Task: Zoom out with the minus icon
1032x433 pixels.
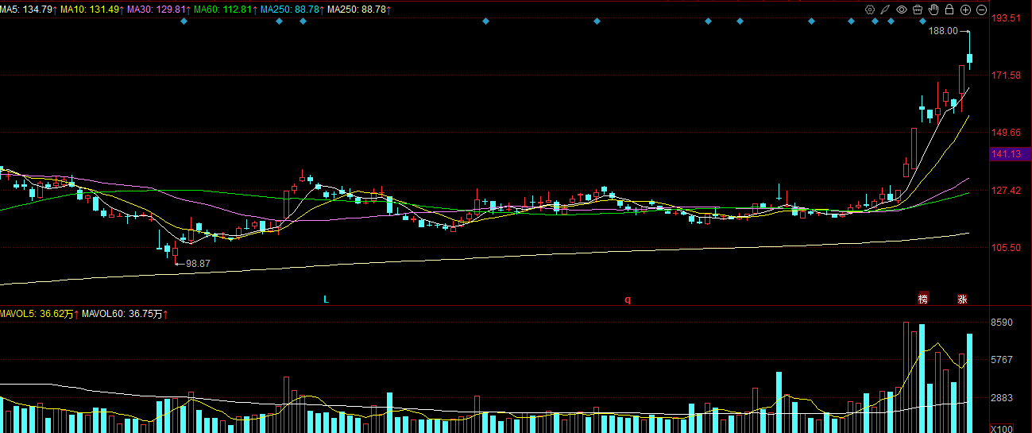Action: [981, 10]
